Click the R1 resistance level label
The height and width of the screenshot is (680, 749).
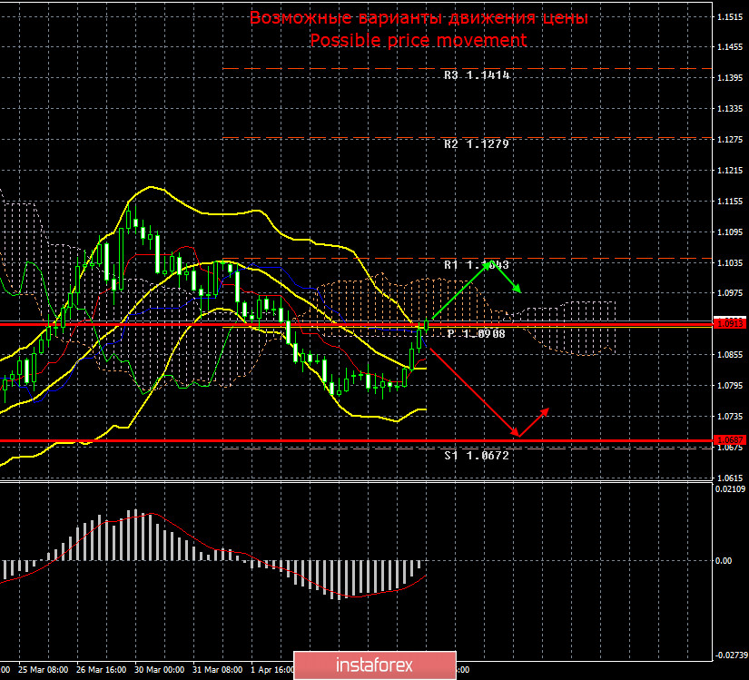(x=477, y=265)
